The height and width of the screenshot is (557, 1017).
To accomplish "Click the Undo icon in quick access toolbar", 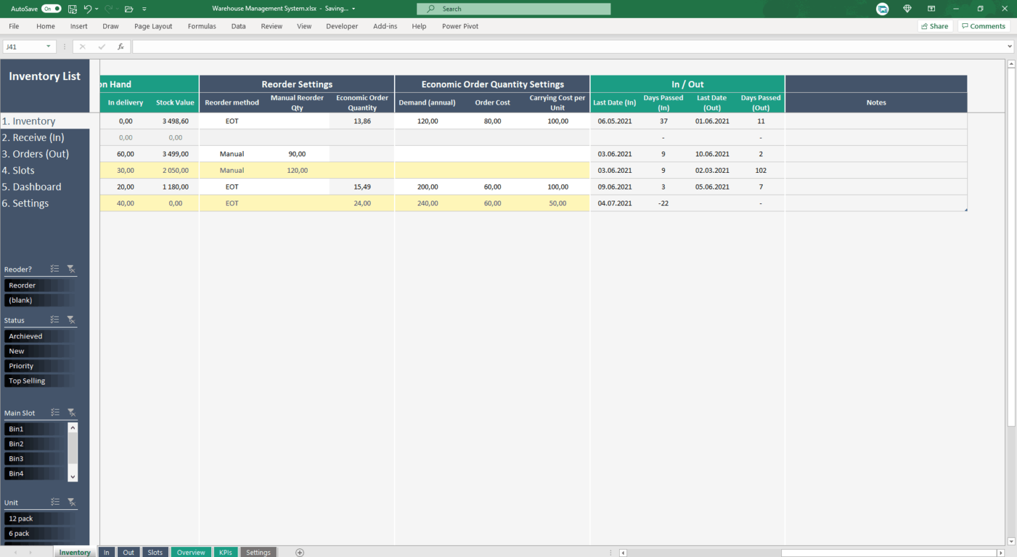I will [87, 9].
